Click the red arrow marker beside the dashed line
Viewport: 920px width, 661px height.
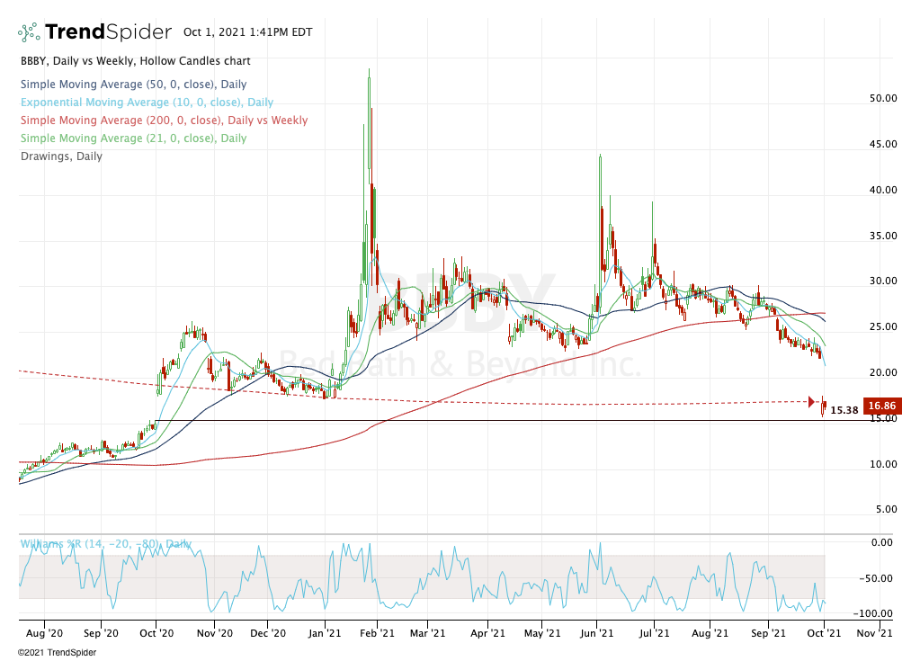tap(812, 402)
